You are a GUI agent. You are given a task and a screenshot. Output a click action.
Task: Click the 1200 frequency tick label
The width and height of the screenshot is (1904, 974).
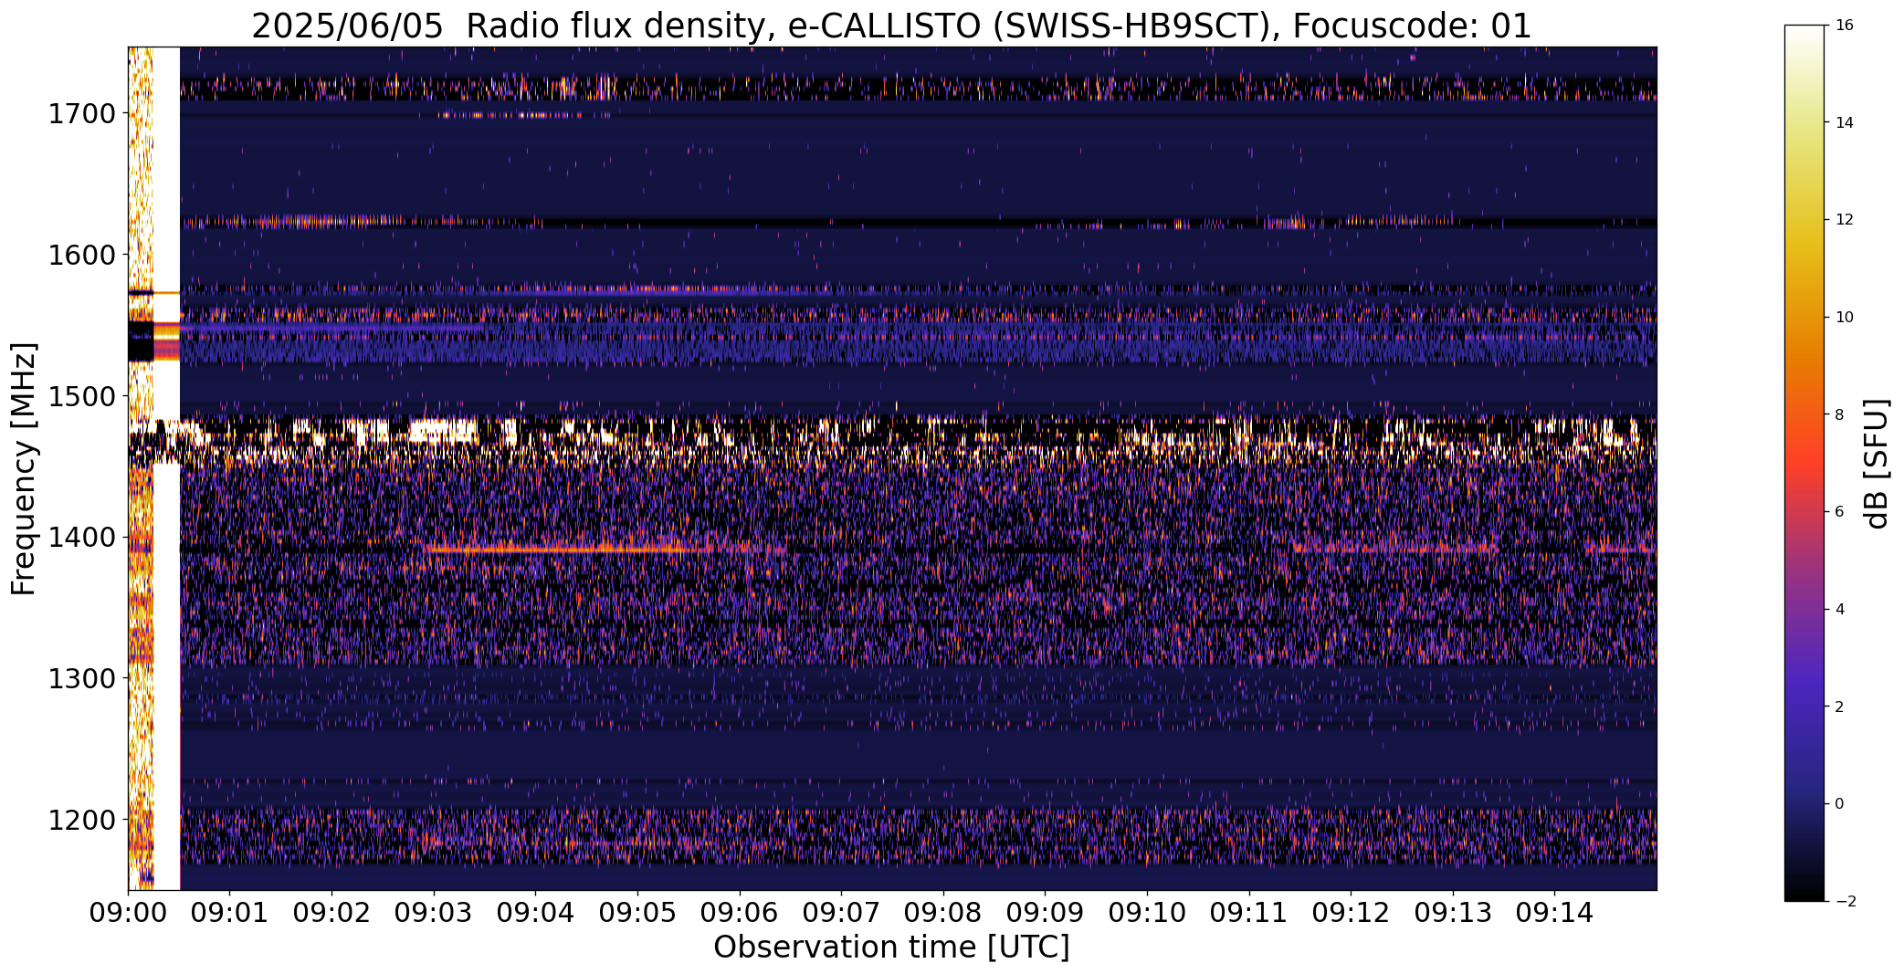coord(81,820)
